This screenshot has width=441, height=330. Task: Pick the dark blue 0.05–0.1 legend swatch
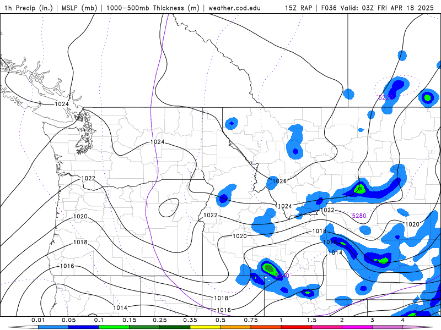(x=84, y=327)
